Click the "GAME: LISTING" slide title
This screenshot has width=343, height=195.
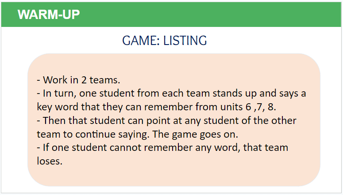164,41
